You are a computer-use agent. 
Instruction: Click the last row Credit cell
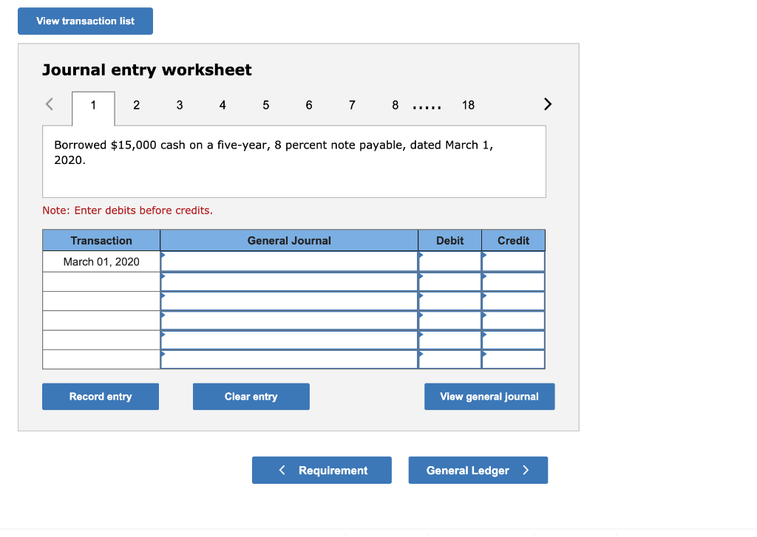(513, 360)
